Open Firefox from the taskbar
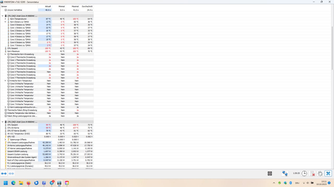This screenshot has width=334, height=187. (x=28, y=183)
